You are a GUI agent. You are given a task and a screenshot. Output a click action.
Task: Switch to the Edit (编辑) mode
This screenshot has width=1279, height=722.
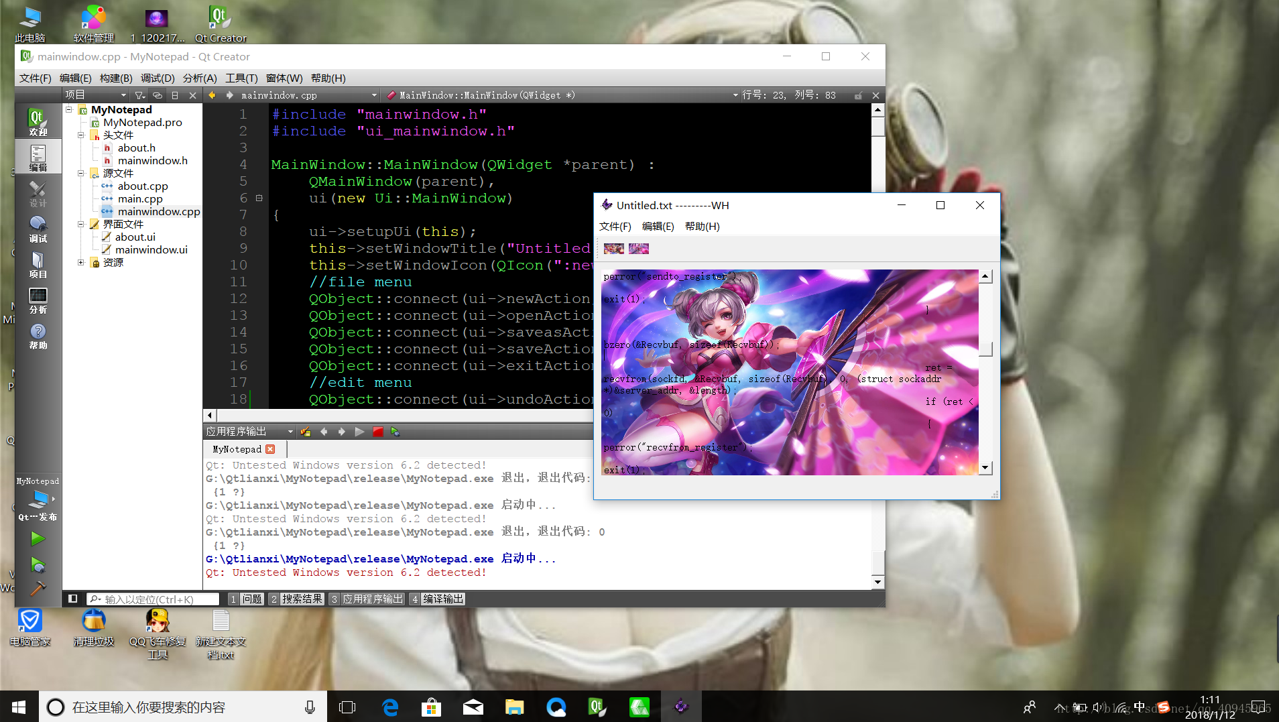[38, 158]
